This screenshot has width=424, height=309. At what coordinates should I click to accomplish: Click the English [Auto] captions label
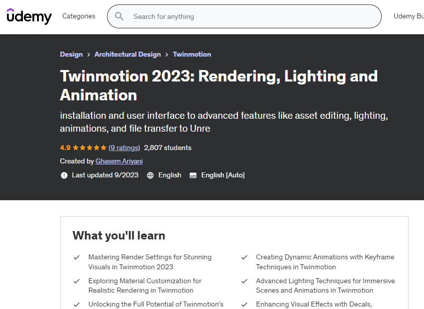coord(223,175)
